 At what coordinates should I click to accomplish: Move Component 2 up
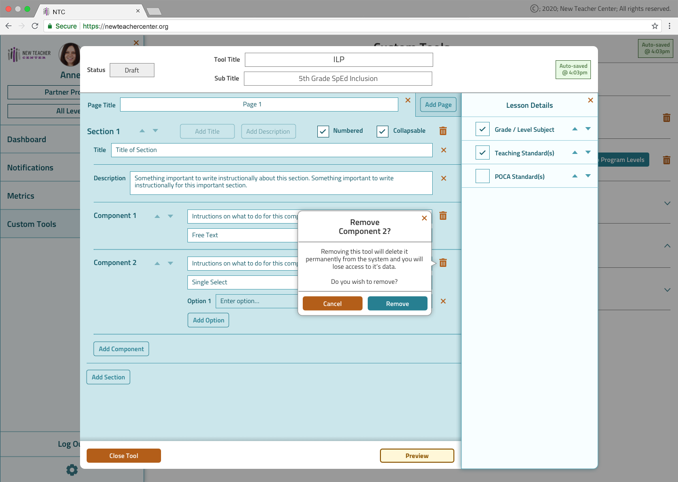[157, 263]
